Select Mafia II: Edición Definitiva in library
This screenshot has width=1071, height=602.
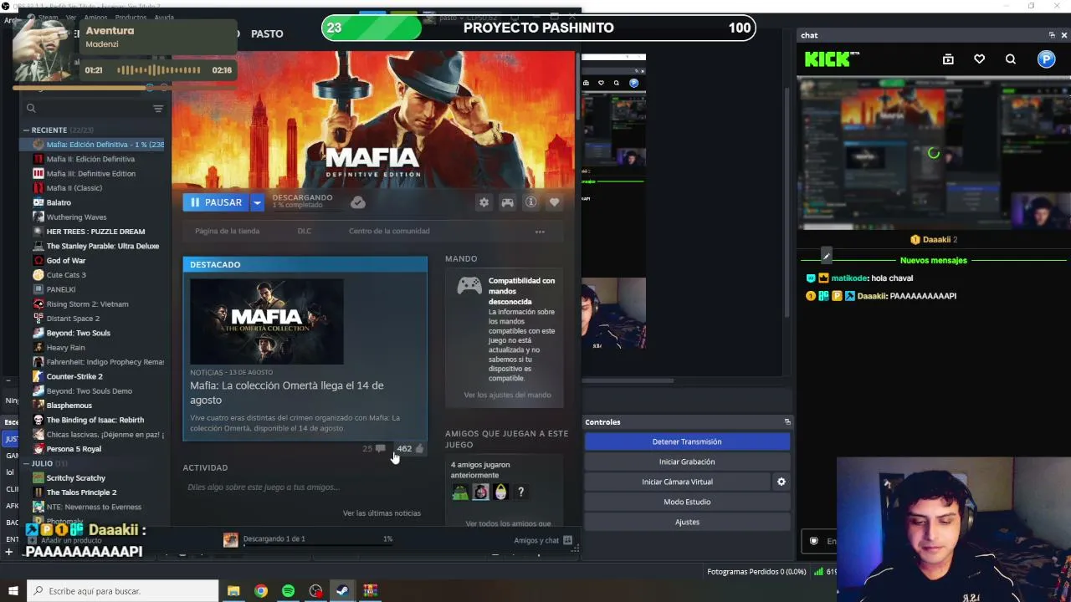pyautogui.click(x=90, y=159)
